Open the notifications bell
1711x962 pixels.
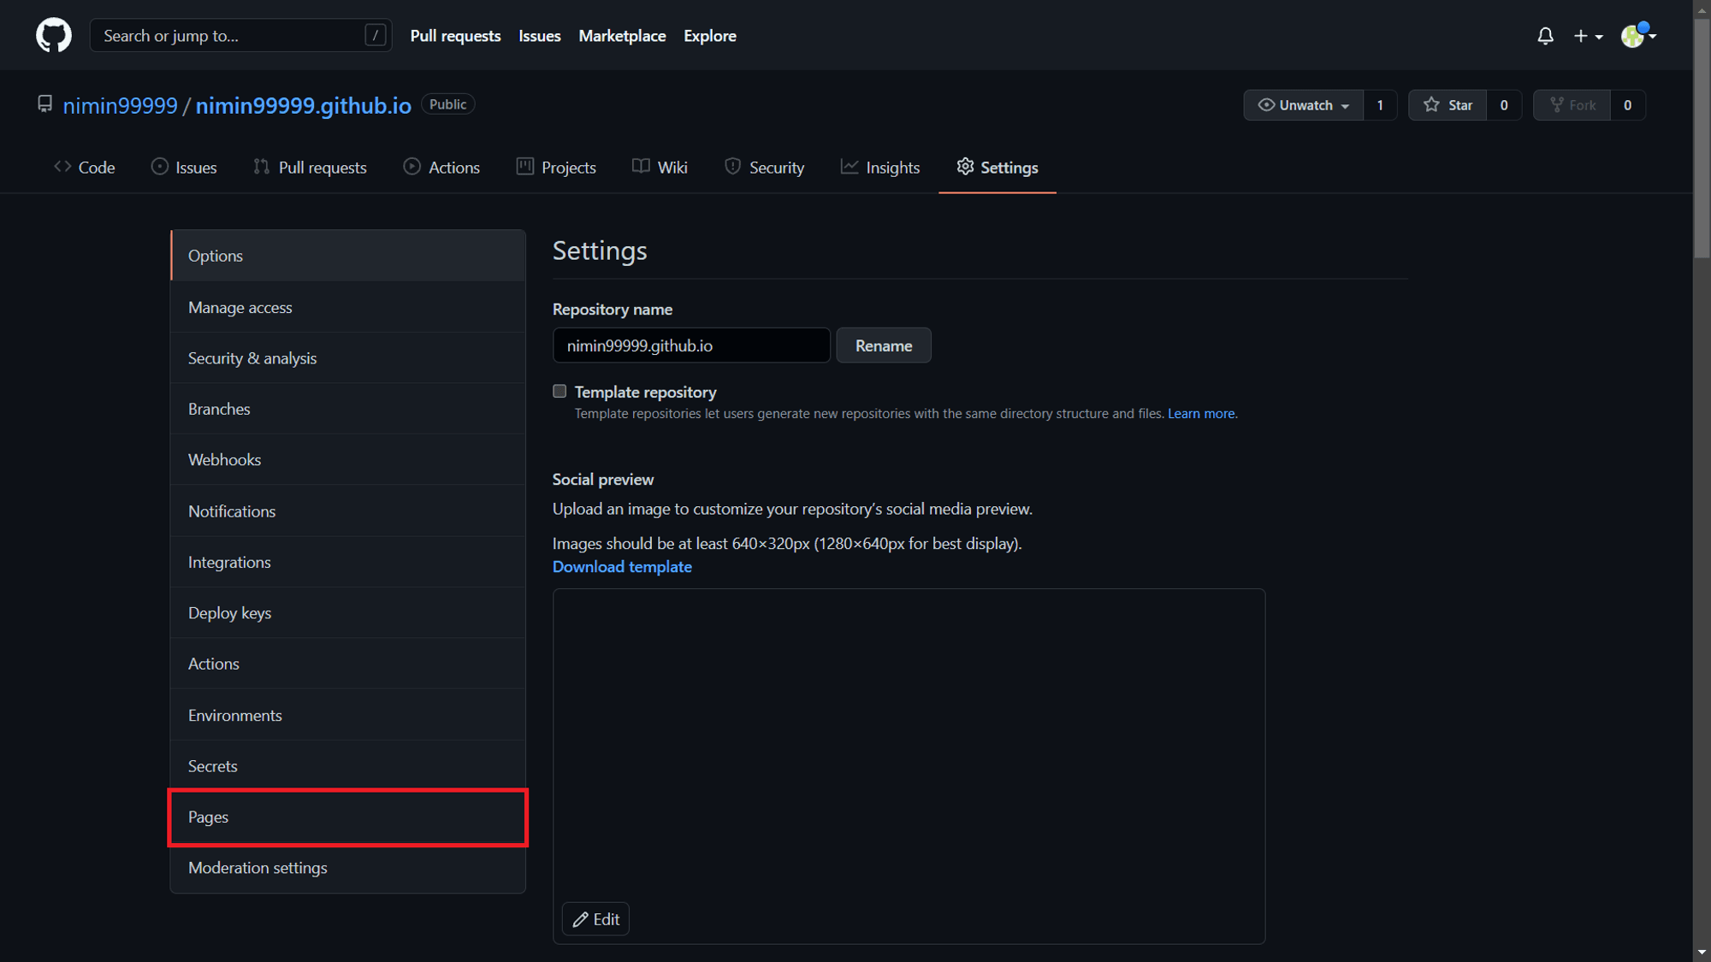[x=1545, y=36]
